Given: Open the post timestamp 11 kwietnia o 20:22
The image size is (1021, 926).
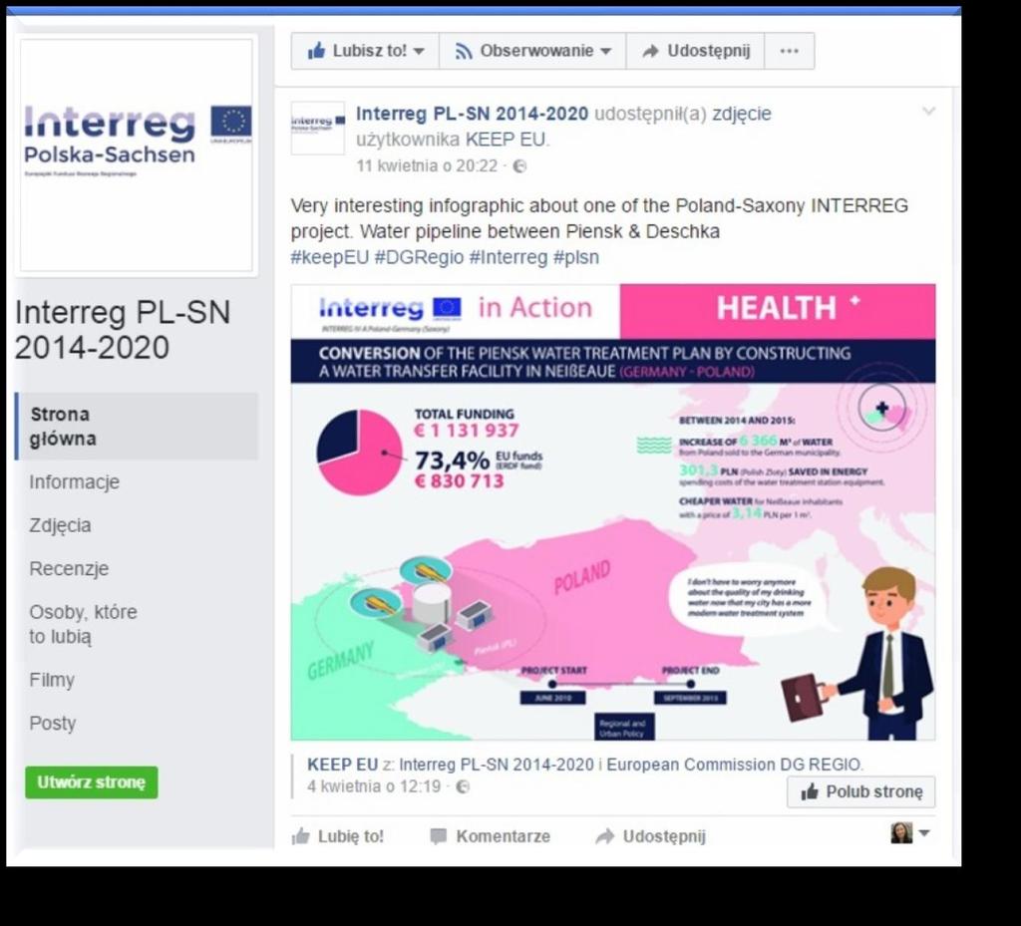Looking at the screenshot, I should (427, 165).
